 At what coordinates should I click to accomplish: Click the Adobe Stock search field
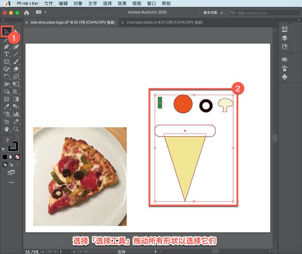265,13
